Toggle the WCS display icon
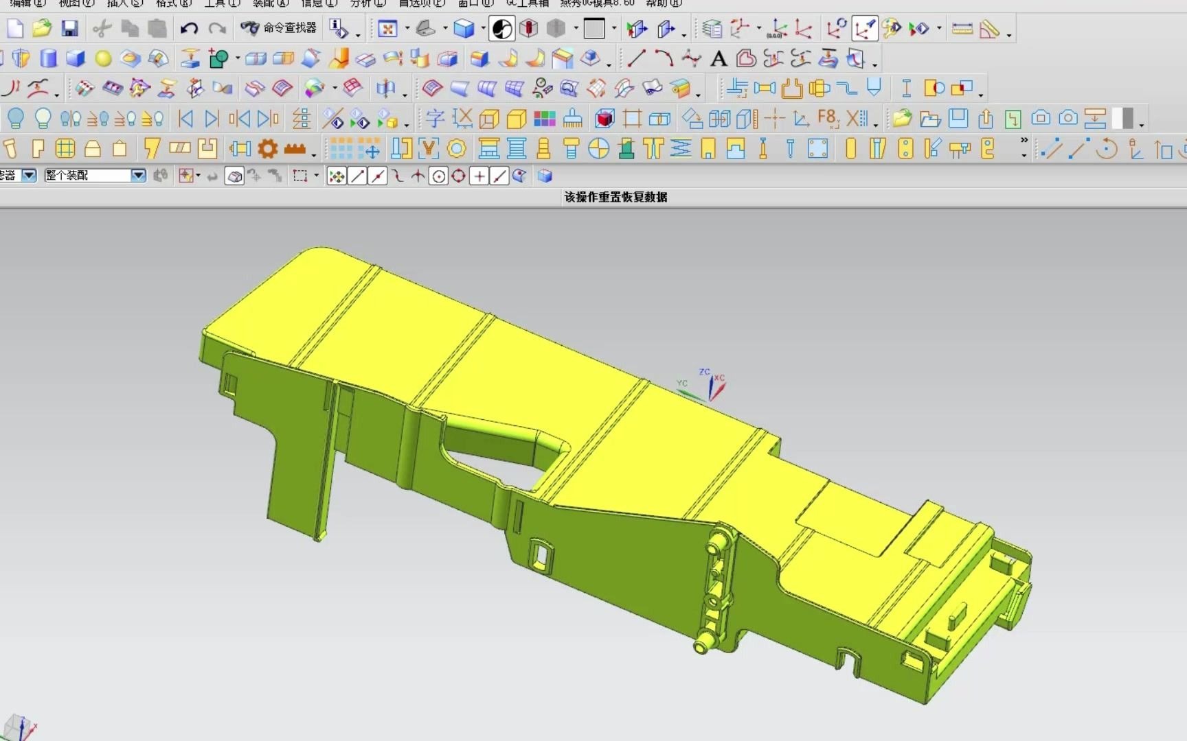Viewport: 1187px width, 741px height. pyautogui.click(x=864, y=29)
